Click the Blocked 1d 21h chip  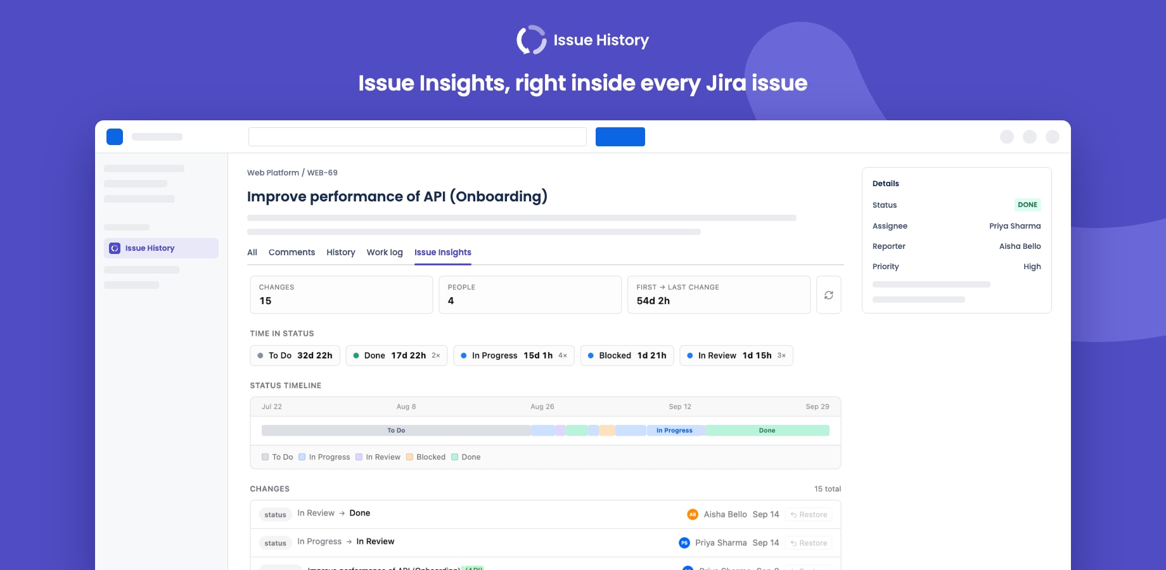coord(627,355)
